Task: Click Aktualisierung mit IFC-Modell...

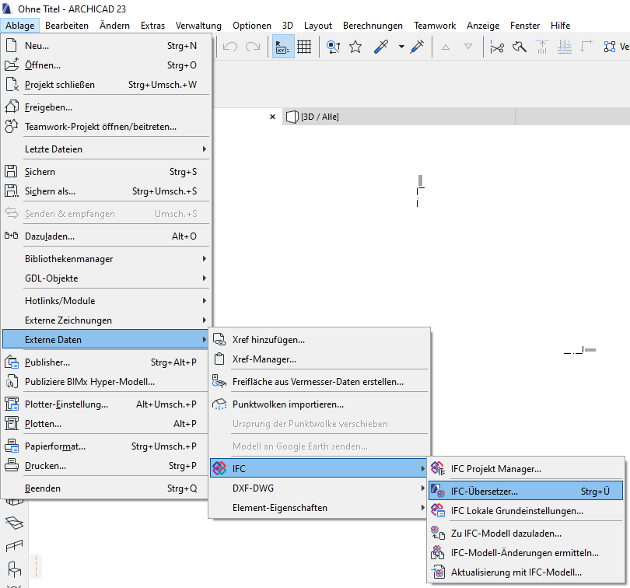Action: point(526,572)
